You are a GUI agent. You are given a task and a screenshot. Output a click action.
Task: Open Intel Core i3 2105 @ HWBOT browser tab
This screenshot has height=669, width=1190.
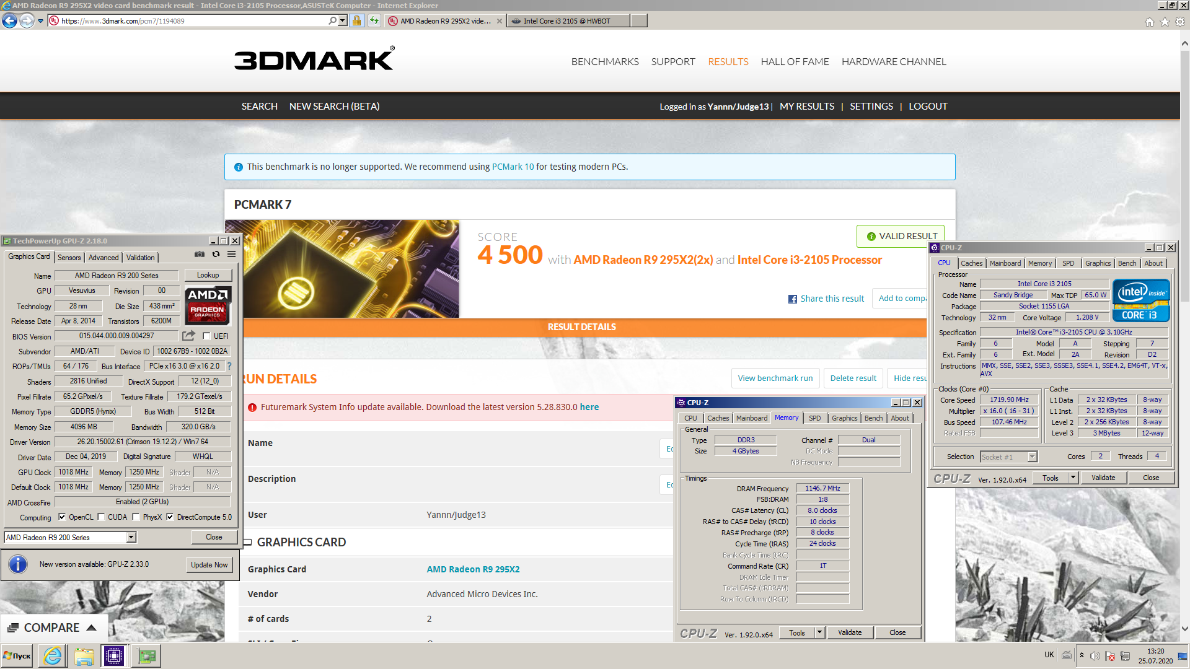[568, 21]
